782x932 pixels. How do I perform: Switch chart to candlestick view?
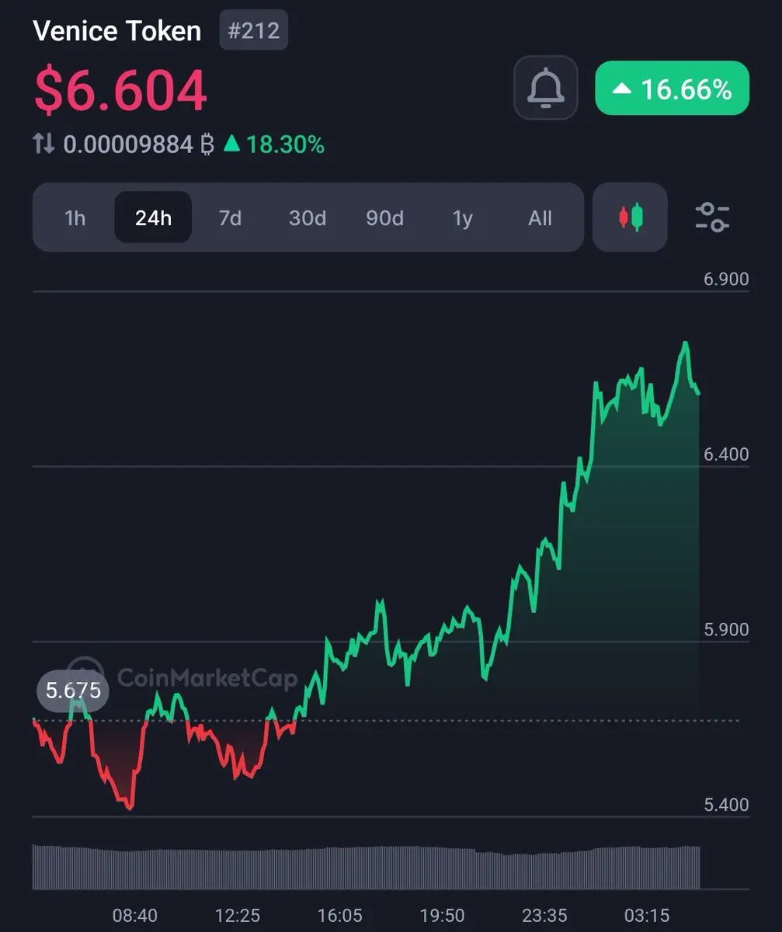click(630, 217)
